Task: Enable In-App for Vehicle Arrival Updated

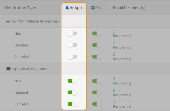Action: pos(72,45)
